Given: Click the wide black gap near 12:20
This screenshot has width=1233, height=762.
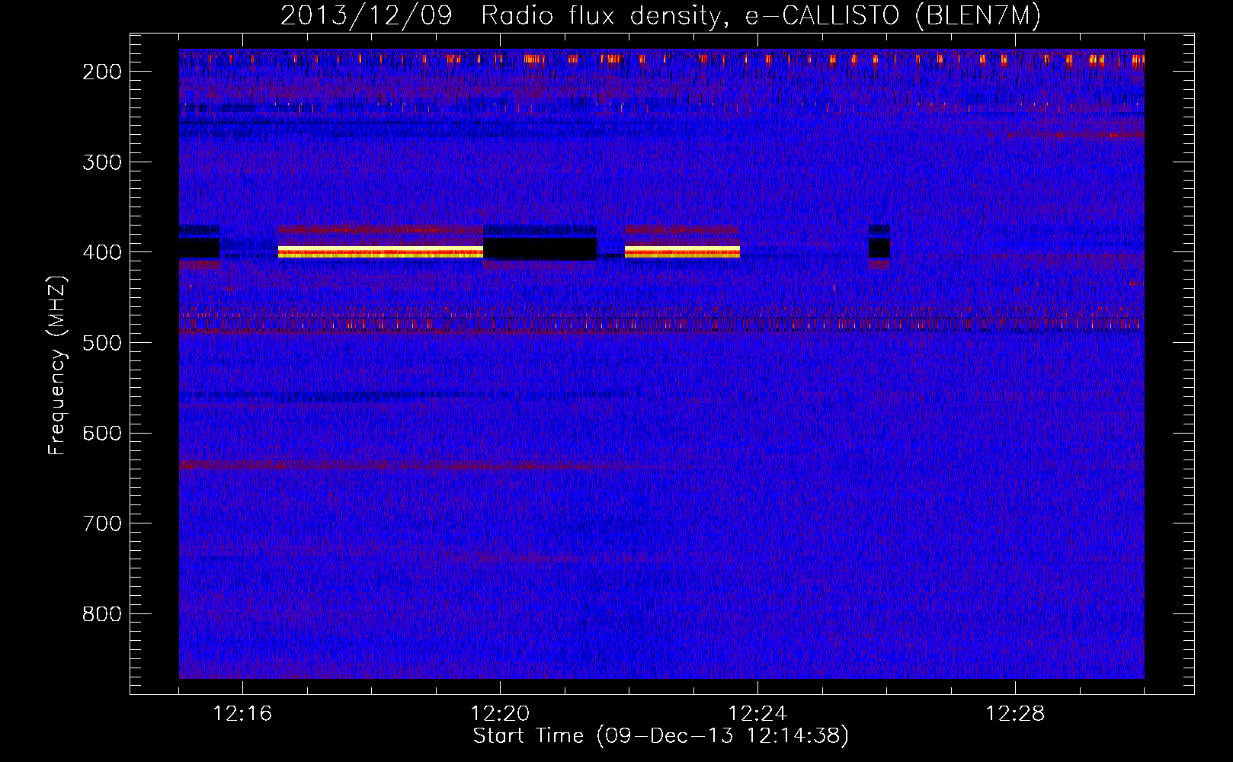Looking at the screenshot, I should coord(540,248).
